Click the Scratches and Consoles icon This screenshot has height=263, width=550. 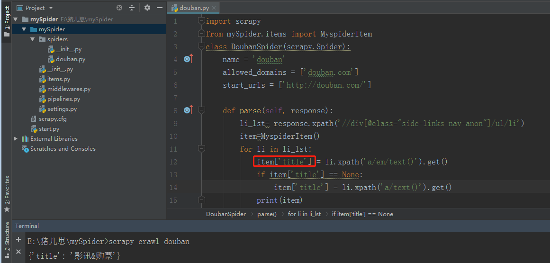tap(25, 149)
